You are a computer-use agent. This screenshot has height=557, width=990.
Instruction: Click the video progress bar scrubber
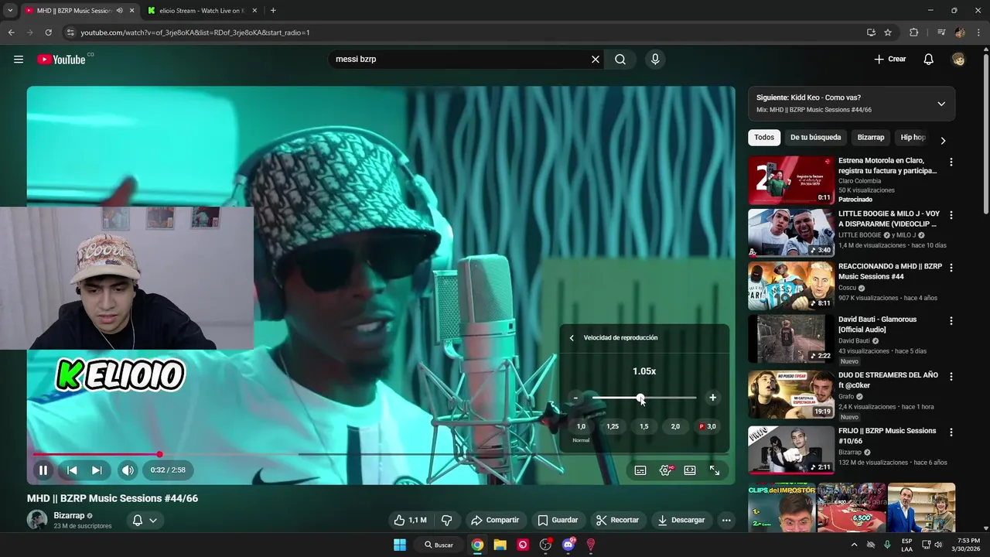pos(159,454)
